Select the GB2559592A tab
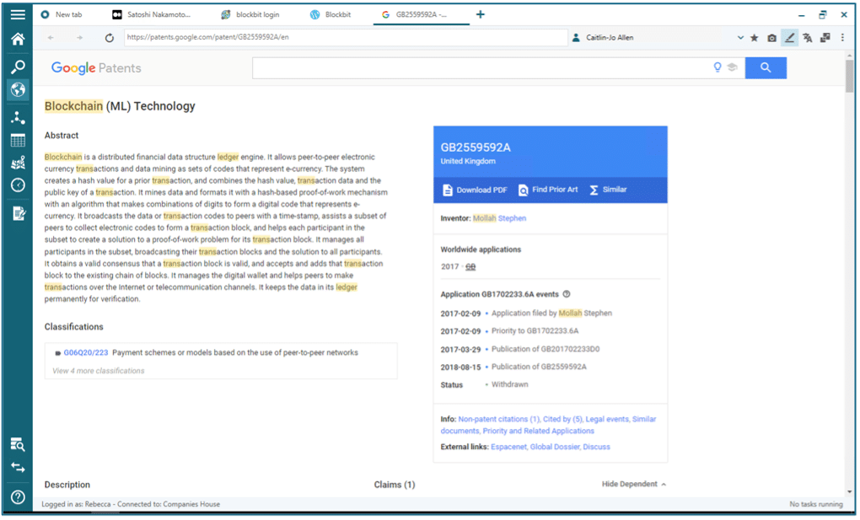 click(422, 15)
